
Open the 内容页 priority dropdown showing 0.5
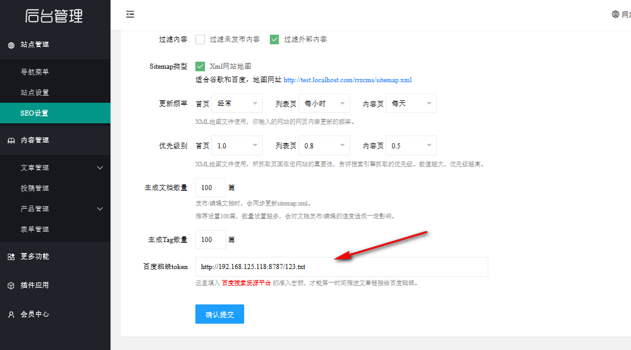411,146
